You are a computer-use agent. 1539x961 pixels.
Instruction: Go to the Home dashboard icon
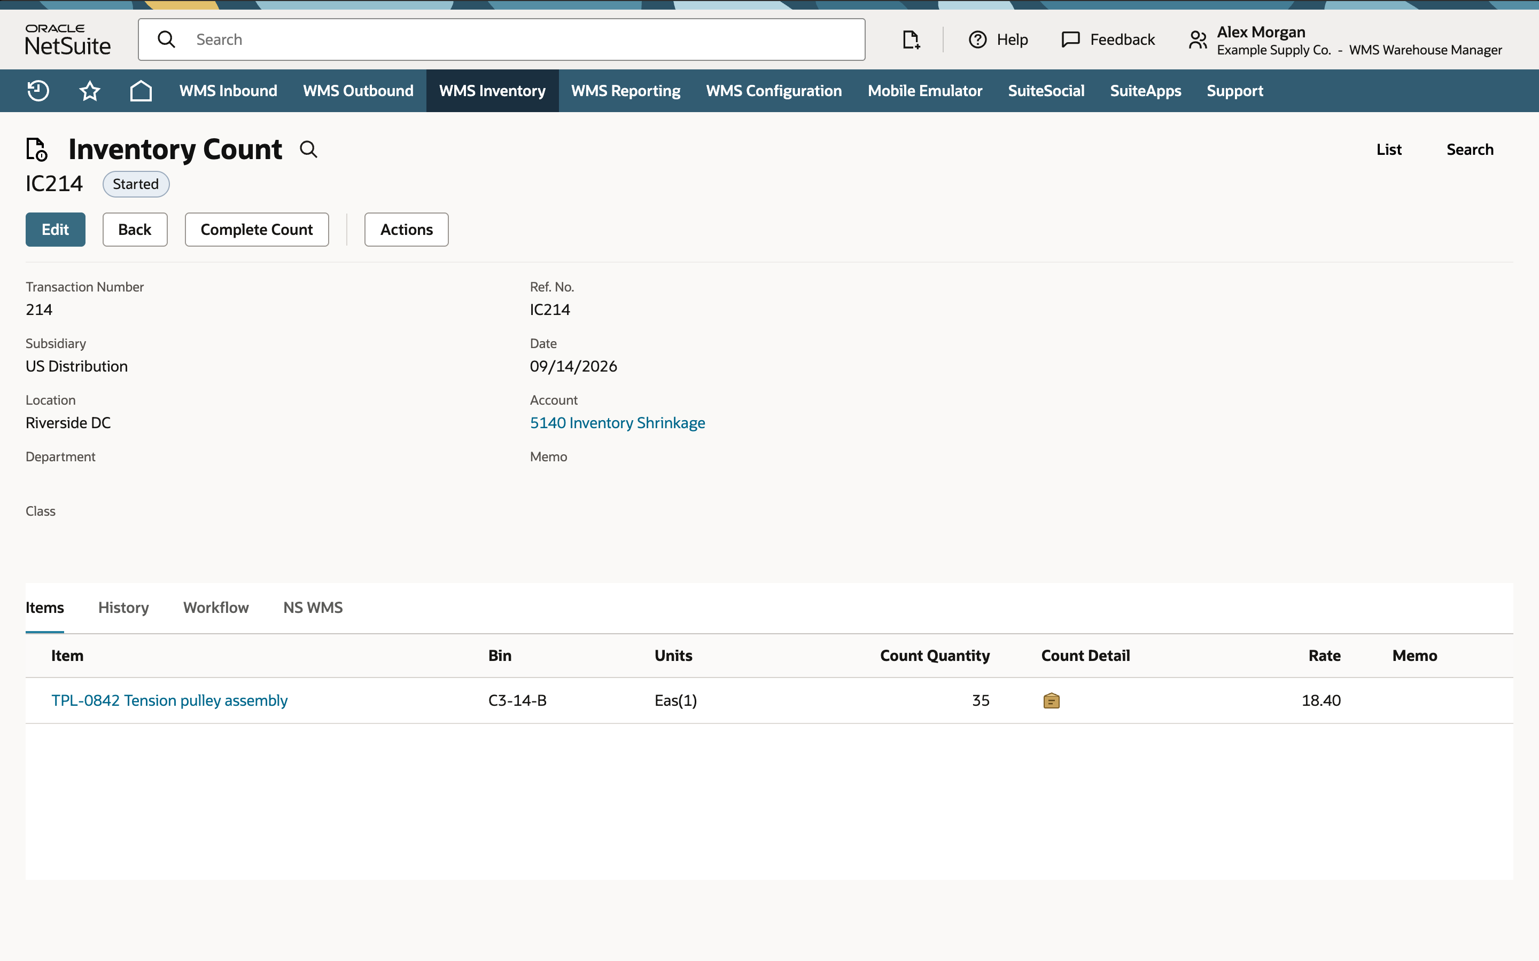[x=141, y=91]
